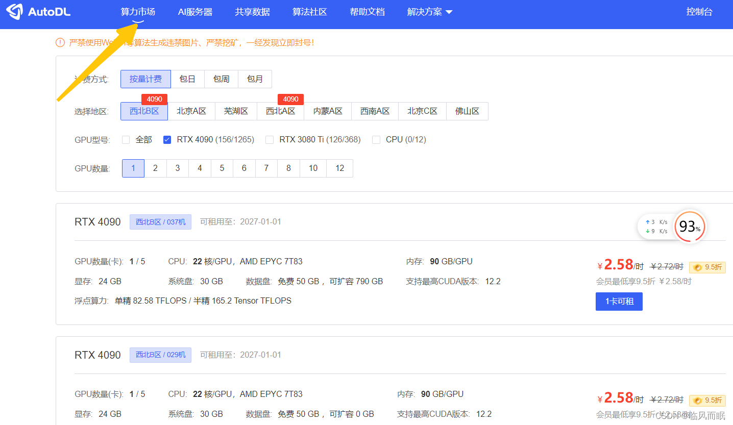The height and width of the screenshot is (425, 733).
Task: Click the 会员最低享9.5折 text on 037机
Action: tap(626, 282)
